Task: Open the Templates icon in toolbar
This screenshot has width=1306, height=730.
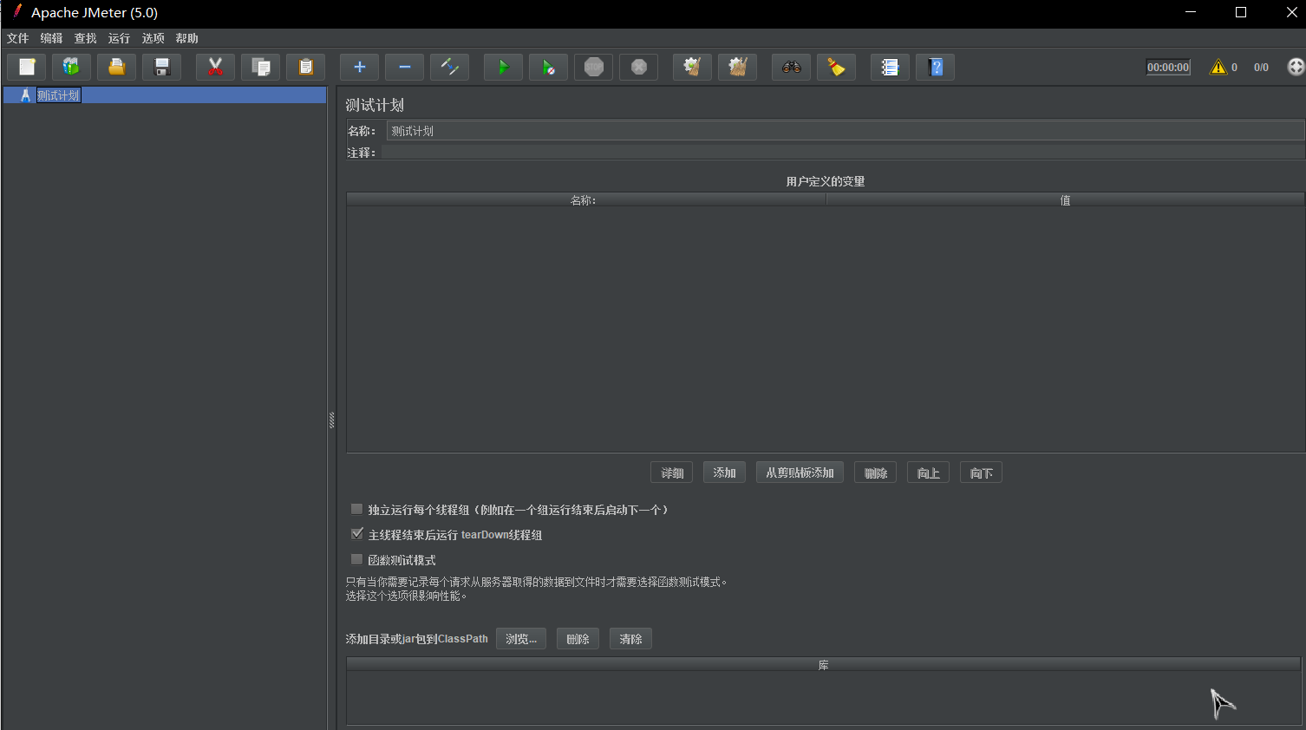Action: point(72,67)
